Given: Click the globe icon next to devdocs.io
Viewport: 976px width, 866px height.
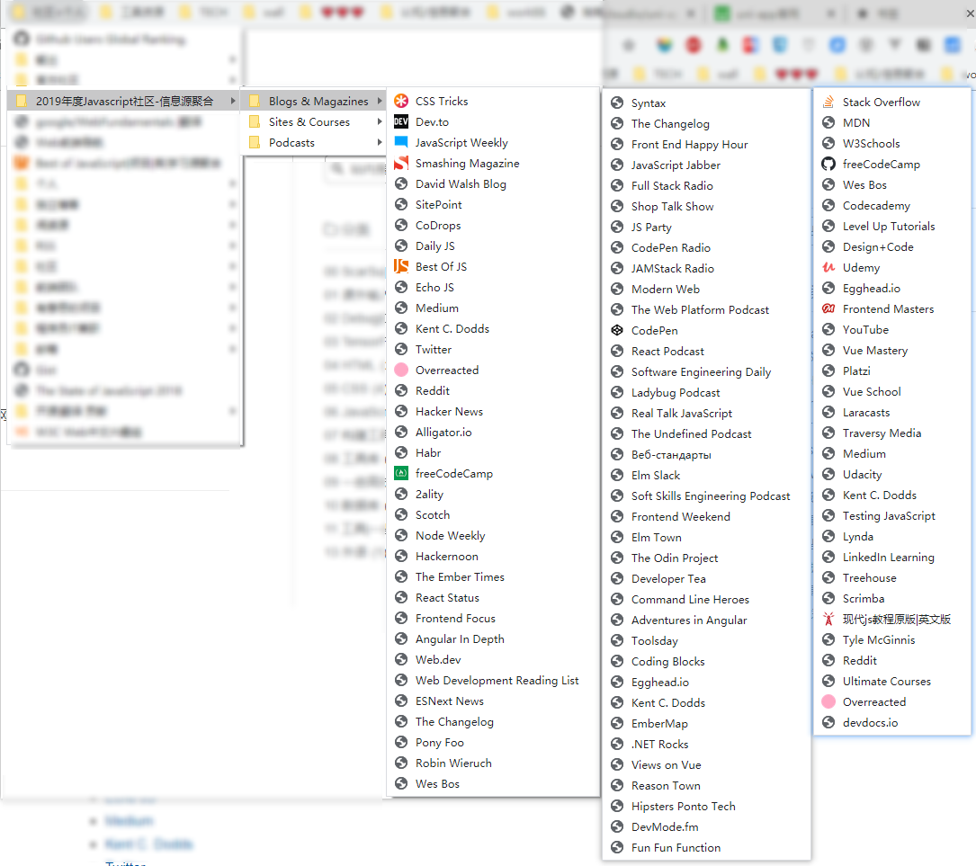Looking at the screenshot, I should pyautogui.click(x=828, y=722).
